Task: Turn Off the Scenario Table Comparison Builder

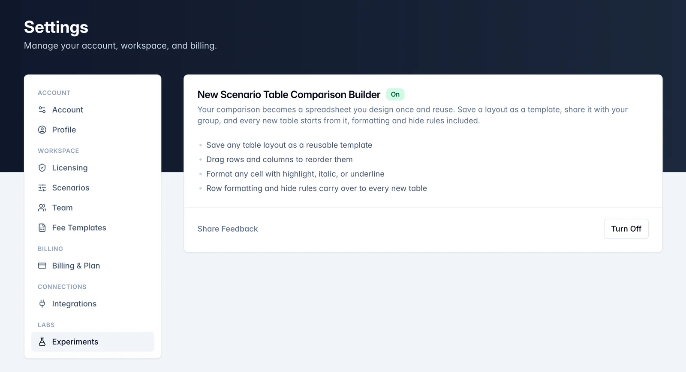Action: tap(626, 229)
